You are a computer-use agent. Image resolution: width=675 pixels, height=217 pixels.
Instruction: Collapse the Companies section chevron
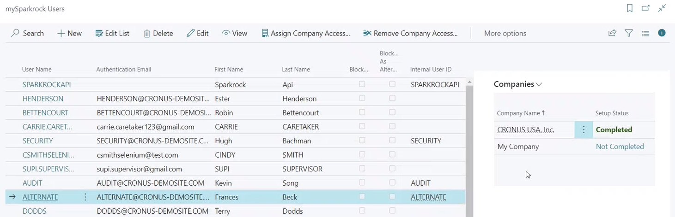539,84
